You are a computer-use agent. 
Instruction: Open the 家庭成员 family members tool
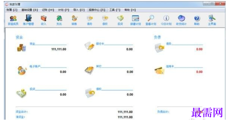pos(13,20)
